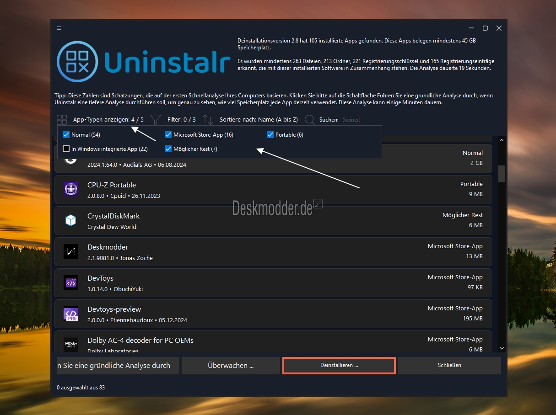
Task: Select the CPU-Z Portable row
Action: click(x=273, y=189)
